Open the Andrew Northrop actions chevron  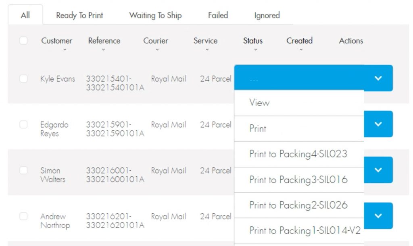pos(378,216)
